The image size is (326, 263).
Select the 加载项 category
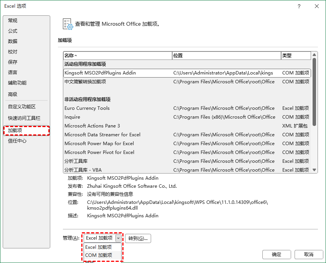click(26, 131)
